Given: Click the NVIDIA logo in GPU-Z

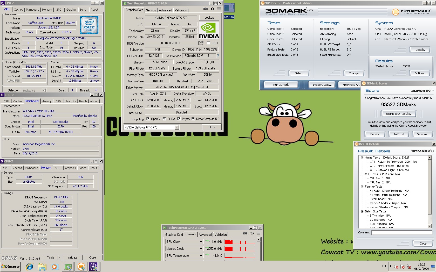Looking at the screenshot, I should [209, 30].
